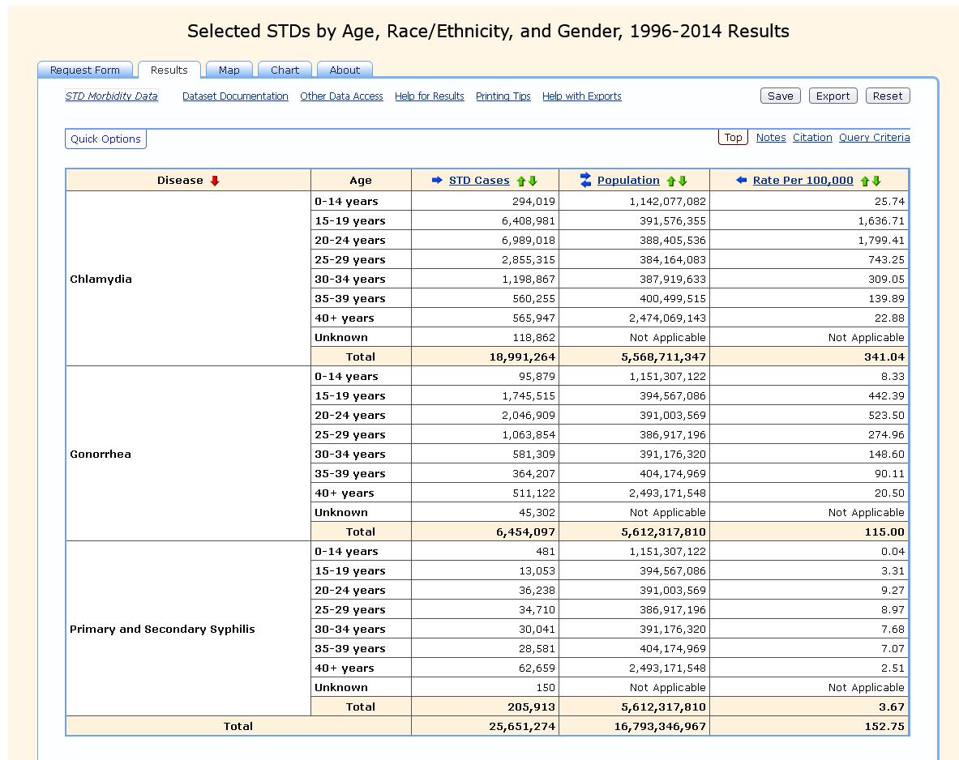Image resolution: width=959 pixels, height=760 pixels.
Task: Sort Rate Per 100,000 descending with down arrow
Action: (876, 181)
